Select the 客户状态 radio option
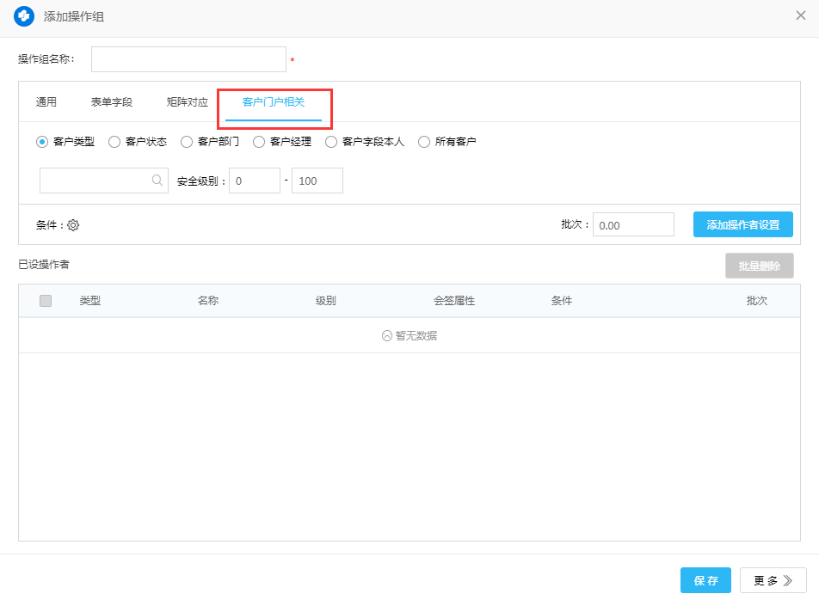Image resolution: width=819 pixels, height=600 pixels. [114, 142]
